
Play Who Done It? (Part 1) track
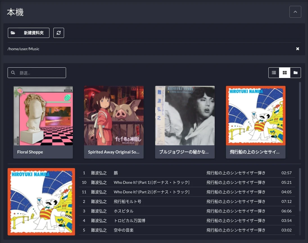pyautogui.click(x=151, y=182)
